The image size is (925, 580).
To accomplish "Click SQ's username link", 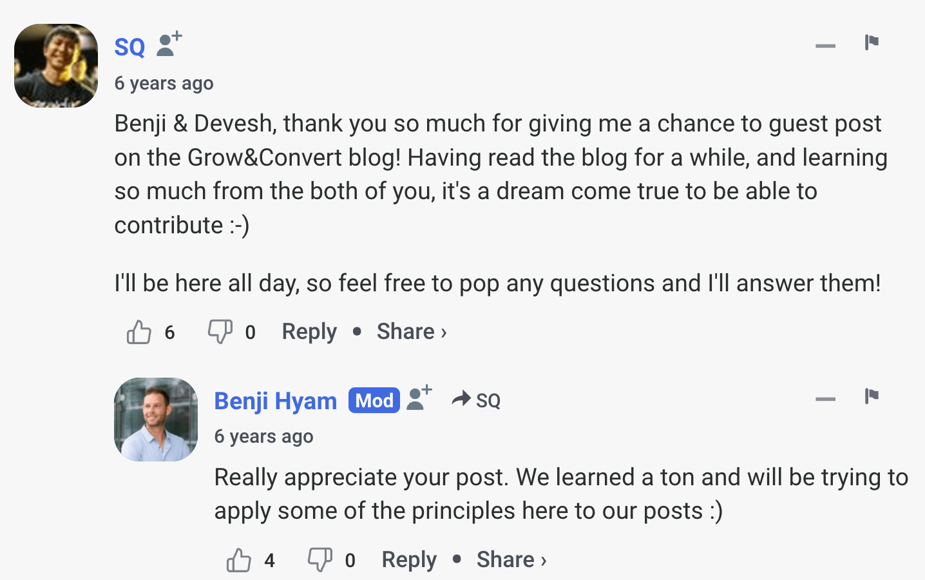I will click(x=128, y=46).
